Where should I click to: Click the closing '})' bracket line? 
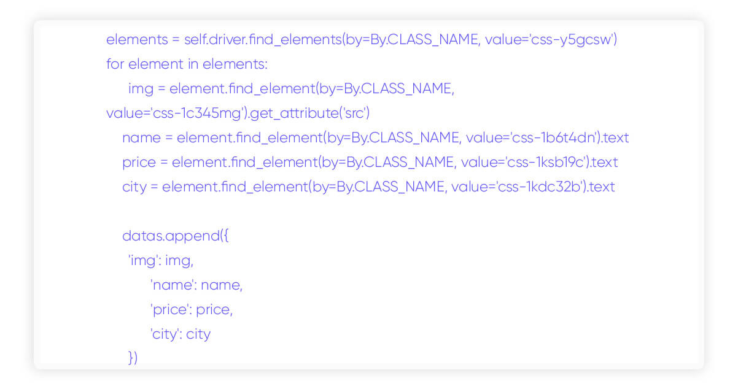click(x=133, y=358)
